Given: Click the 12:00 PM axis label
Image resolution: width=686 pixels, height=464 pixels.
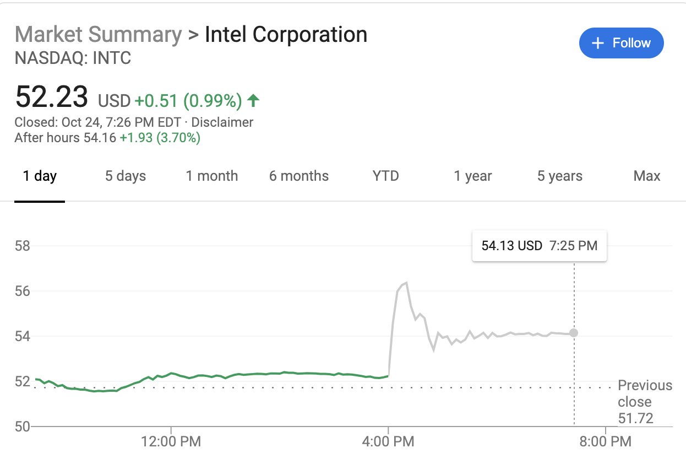Looking at the screenshot, I should 171,441.
